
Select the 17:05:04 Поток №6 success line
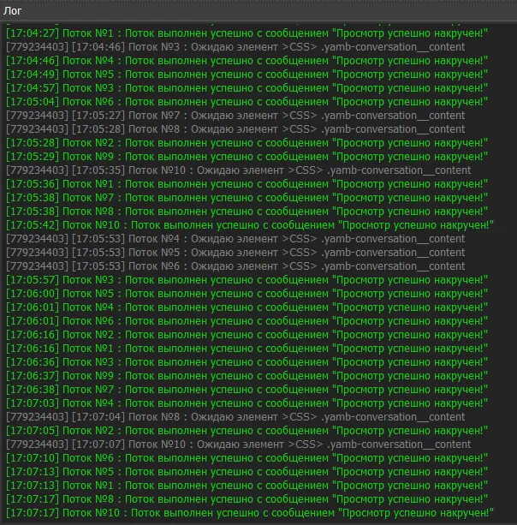pyautogui.click(x=247, y=102)
